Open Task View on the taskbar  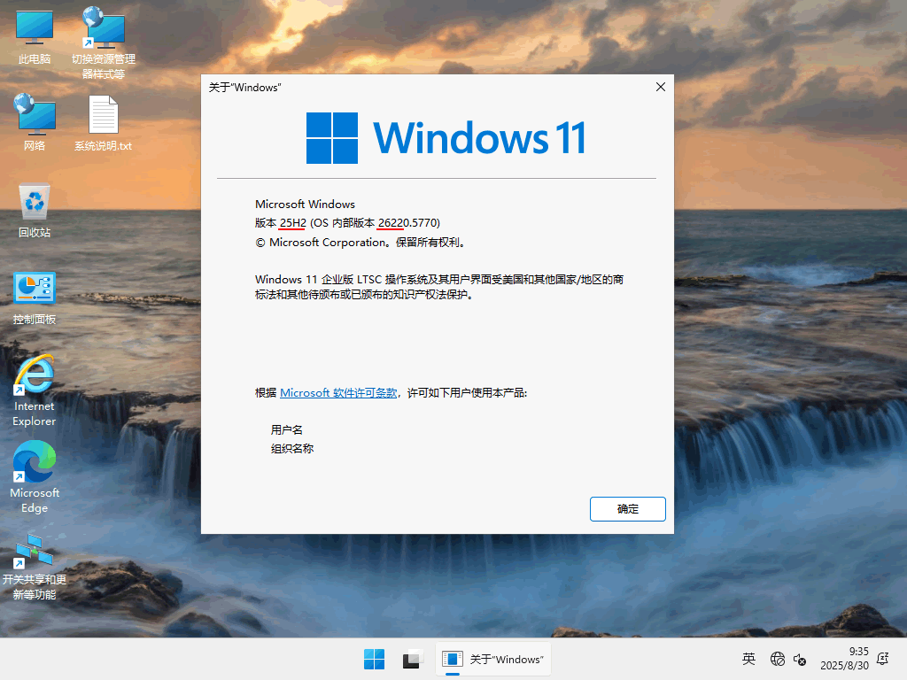coord(413,659)
